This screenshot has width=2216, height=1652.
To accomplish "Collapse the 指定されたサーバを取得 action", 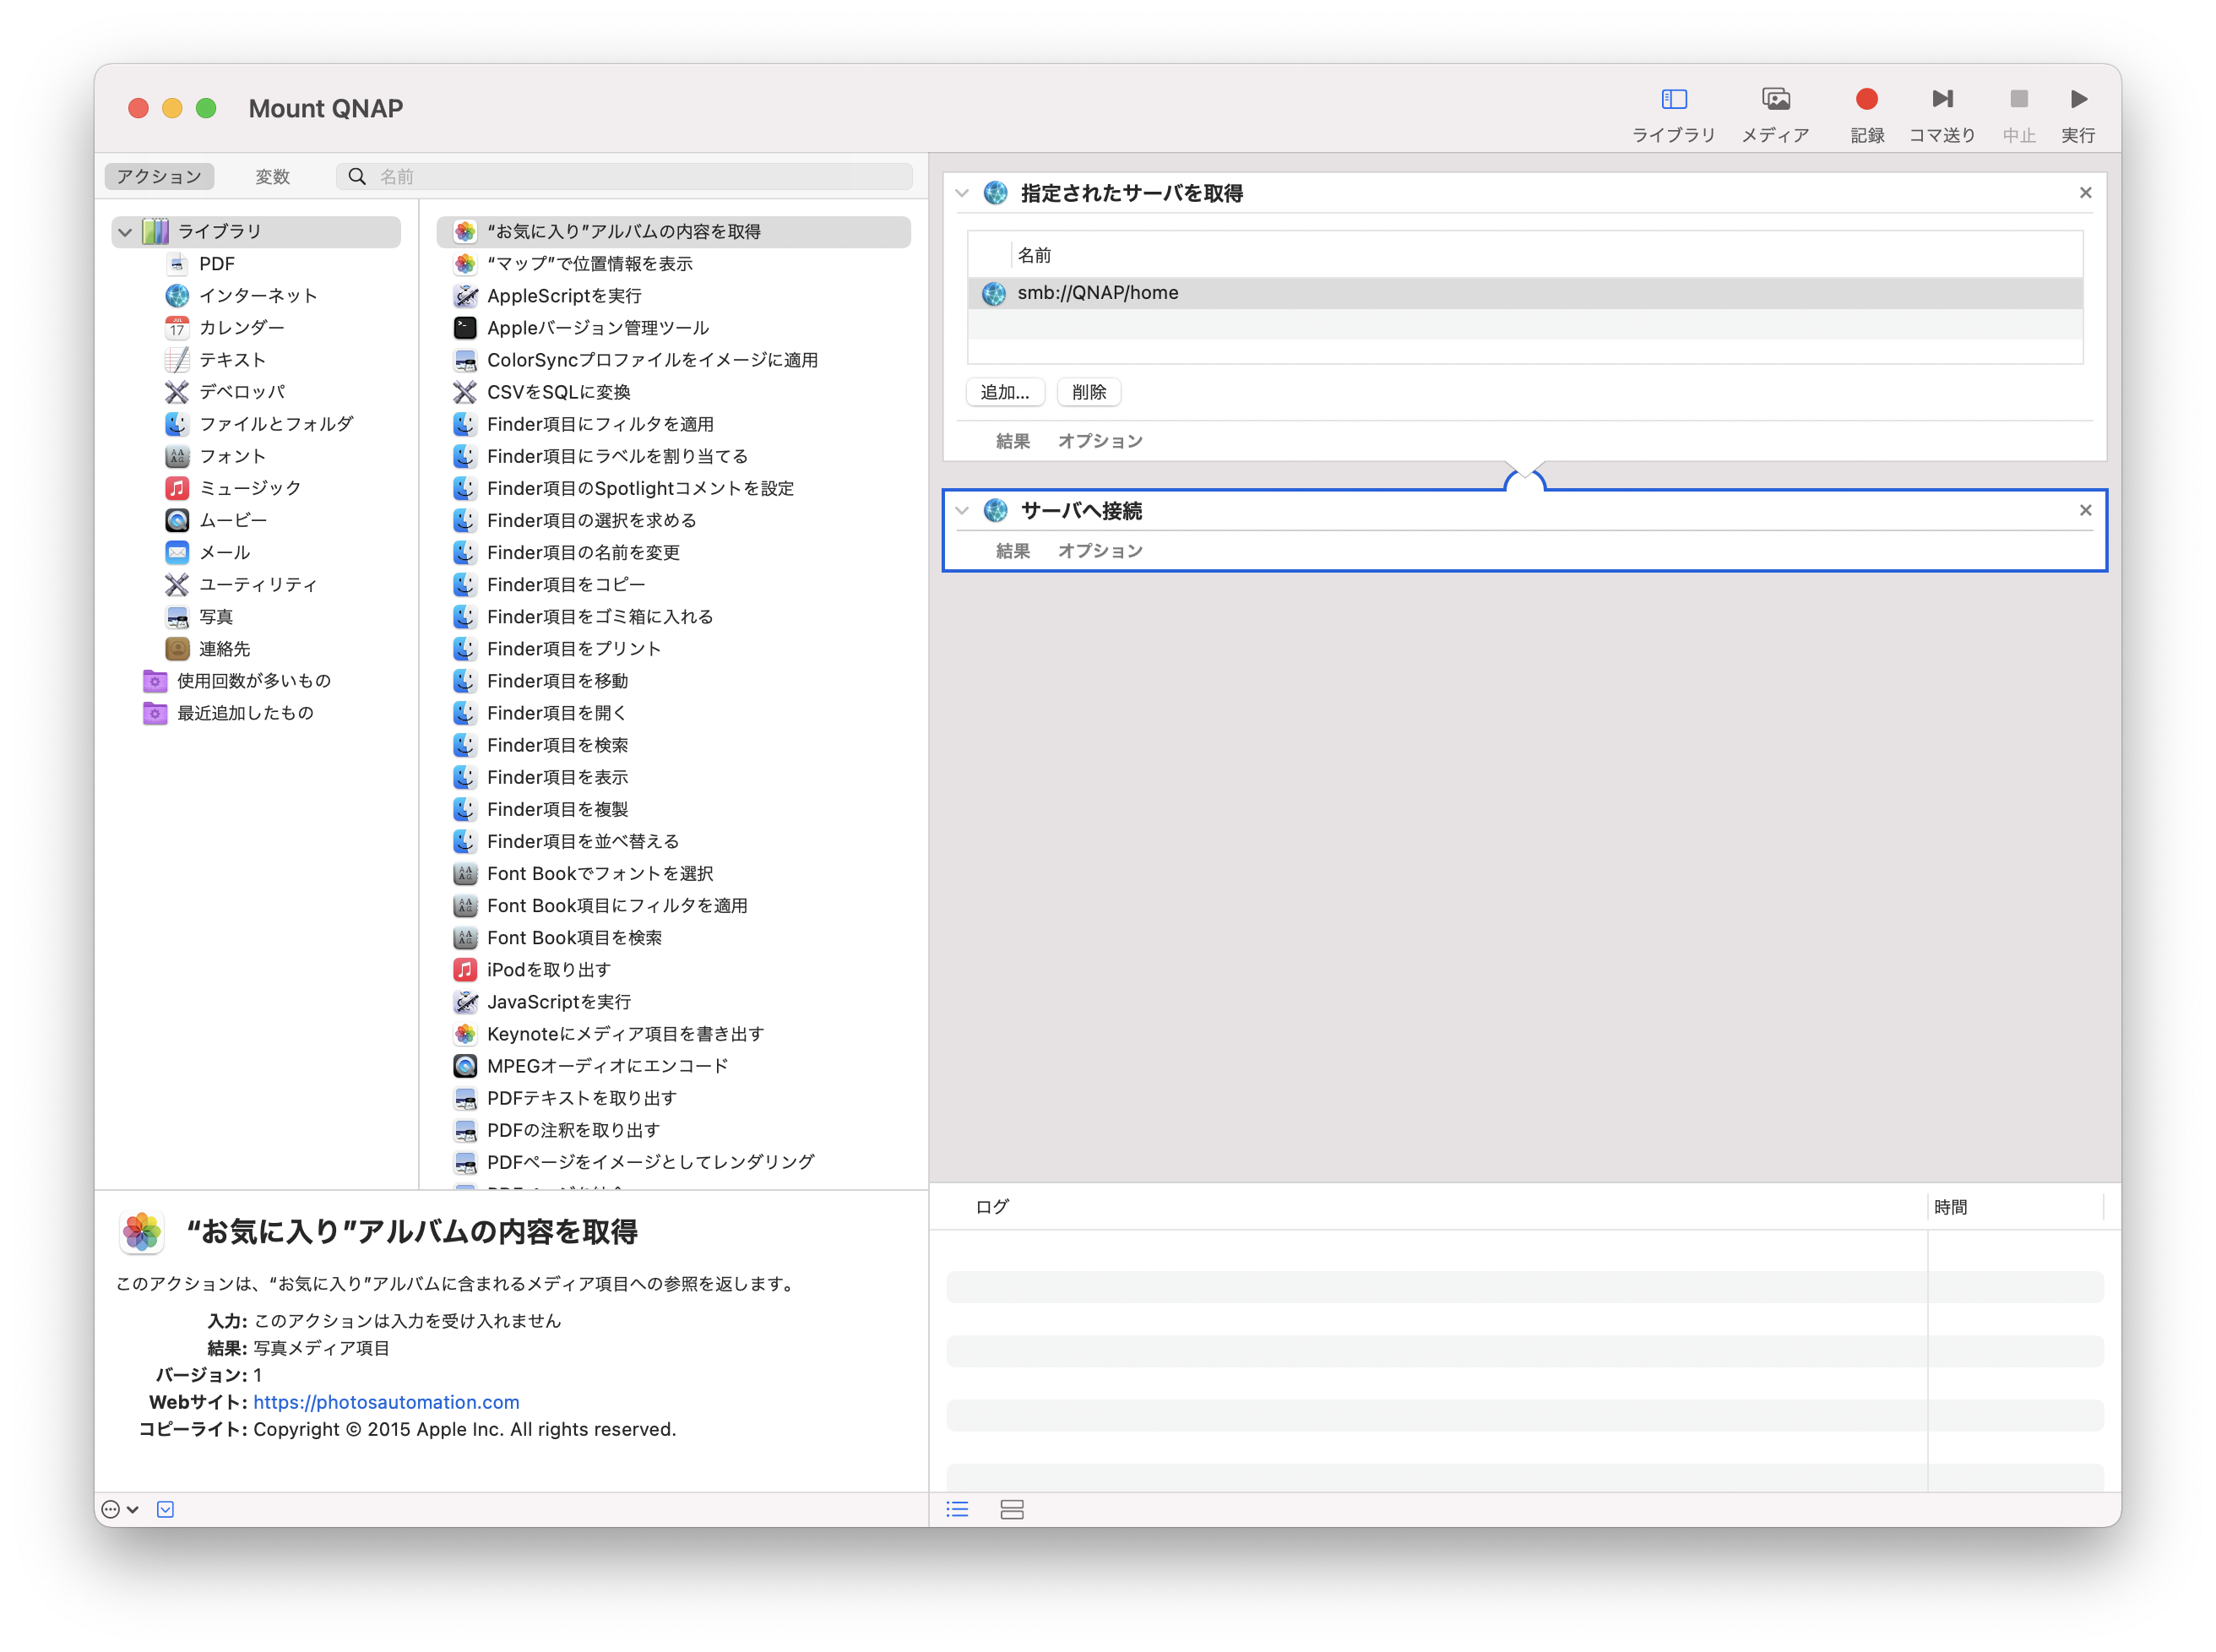I will coord(962,193).
